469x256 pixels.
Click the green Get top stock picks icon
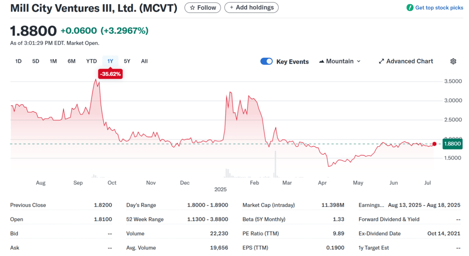(x=410, y=8)
